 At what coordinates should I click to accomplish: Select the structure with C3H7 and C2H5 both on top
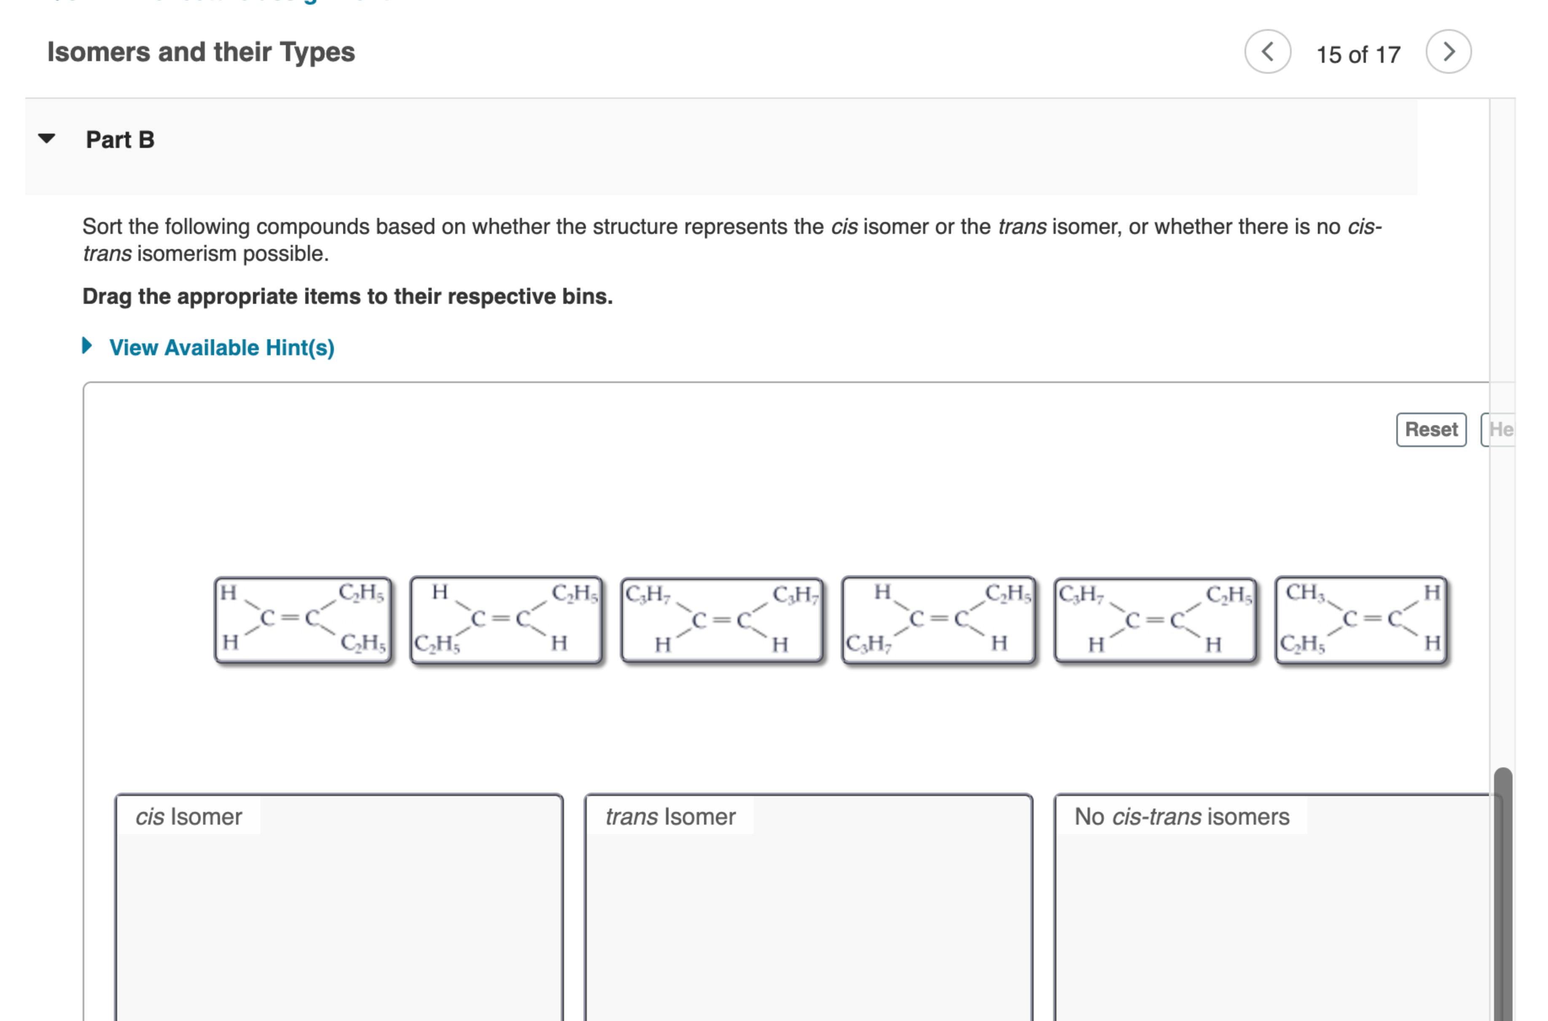pyautogui.click(x=1156, y=619)
